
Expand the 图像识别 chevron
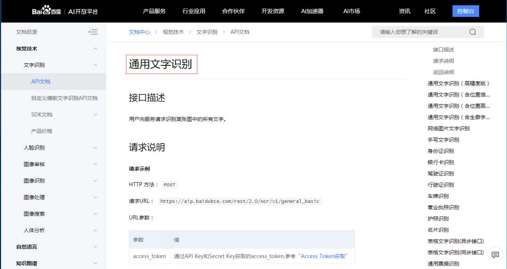click(x=95, y=181)
